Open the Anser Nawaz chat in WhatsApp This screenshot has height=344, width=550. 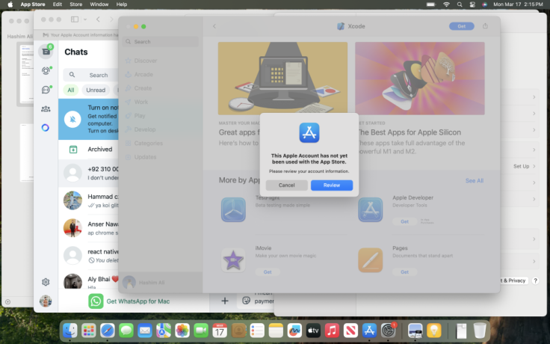click(88, 228)
